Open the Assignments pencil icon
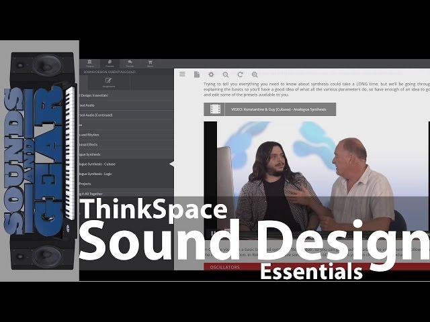430x322 pixels. 109,82
